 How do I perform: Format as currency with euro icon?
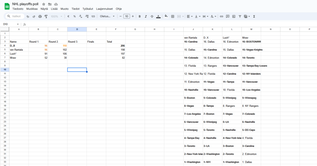pyautogui.click(x=68, y=16)
